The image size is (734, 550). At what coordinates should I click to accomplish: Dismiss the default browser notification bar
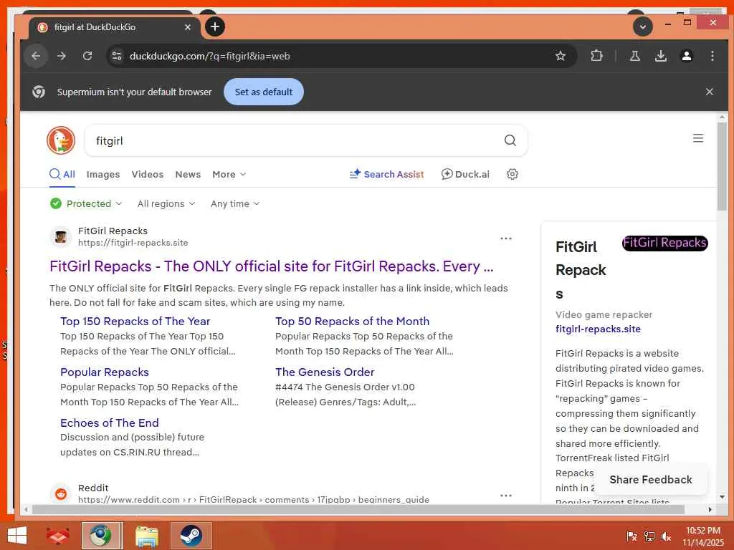tap(709, 92)
